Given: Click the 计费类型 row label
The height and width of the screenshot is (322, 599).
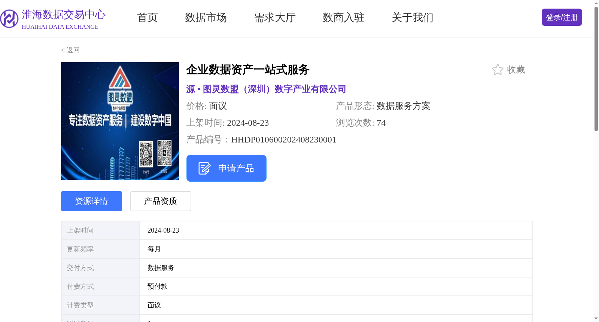Looking at the screenshot, I should (x=80, y=305).
